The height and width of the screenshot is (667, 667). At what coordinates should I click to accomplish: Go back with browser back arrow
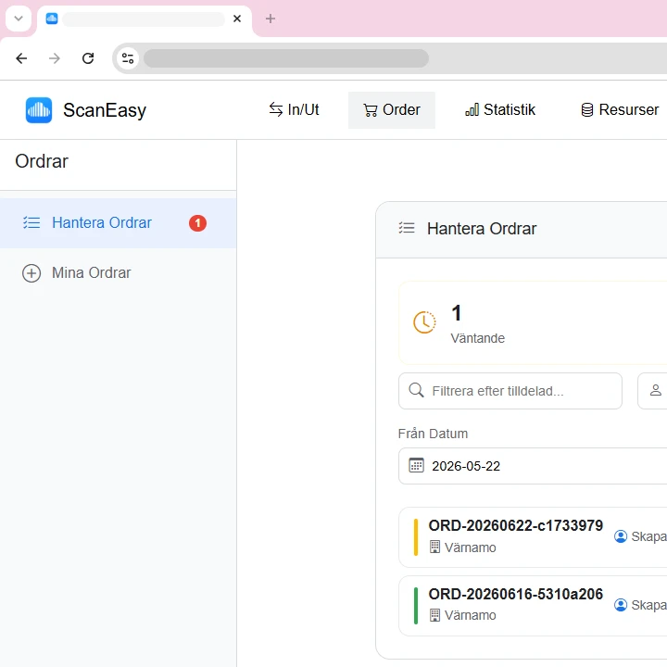pos(21,58)
